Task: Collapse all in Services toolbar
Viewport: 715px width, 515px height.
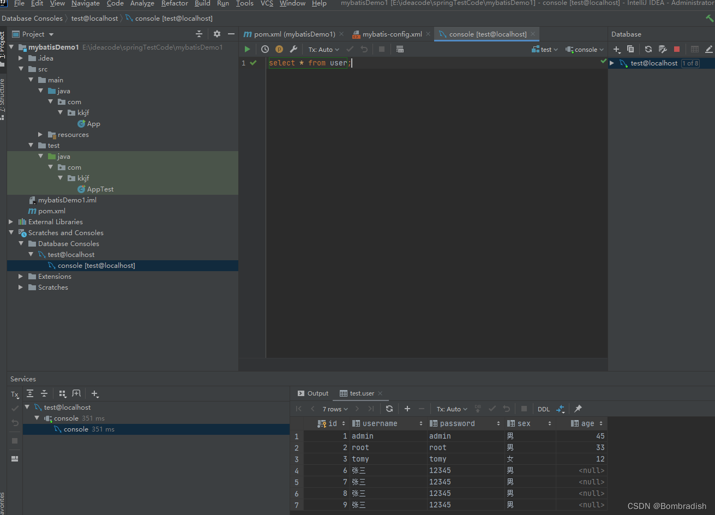Action: [x=44, y=393]
